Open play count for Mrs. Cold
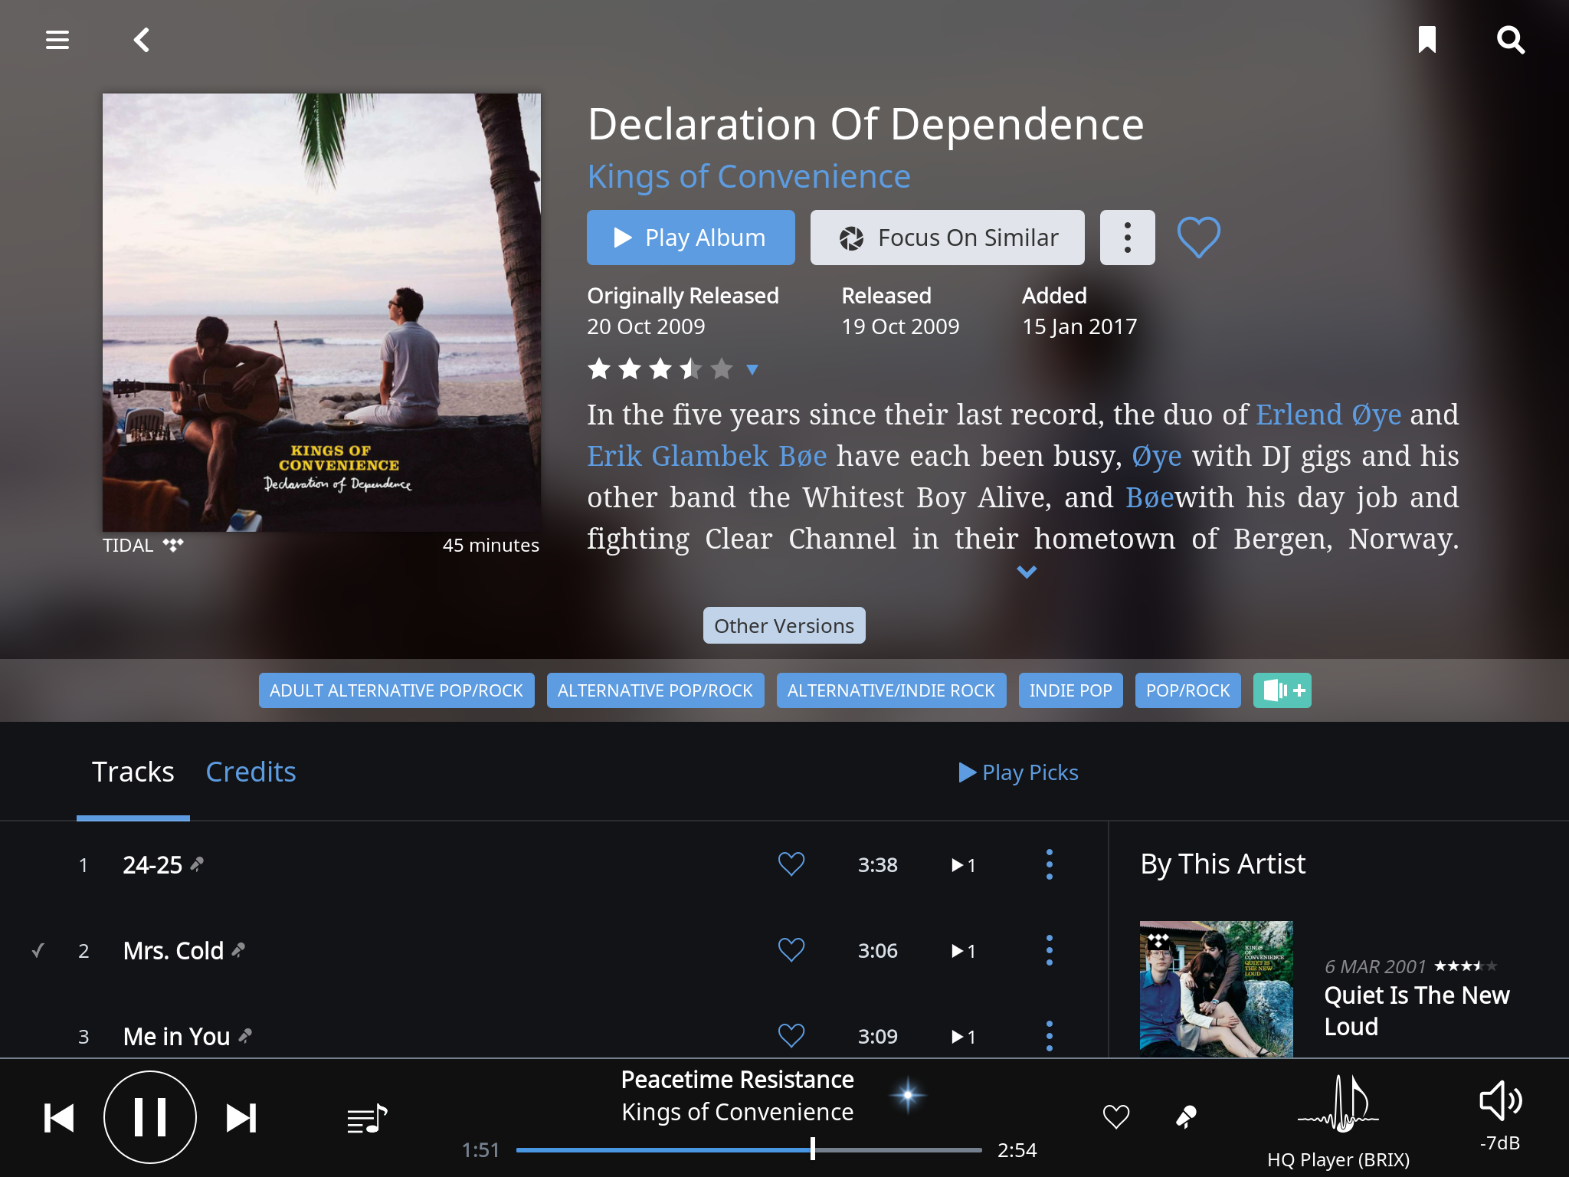Screen dimensions: 1569x1177 [x=963, y=951]
